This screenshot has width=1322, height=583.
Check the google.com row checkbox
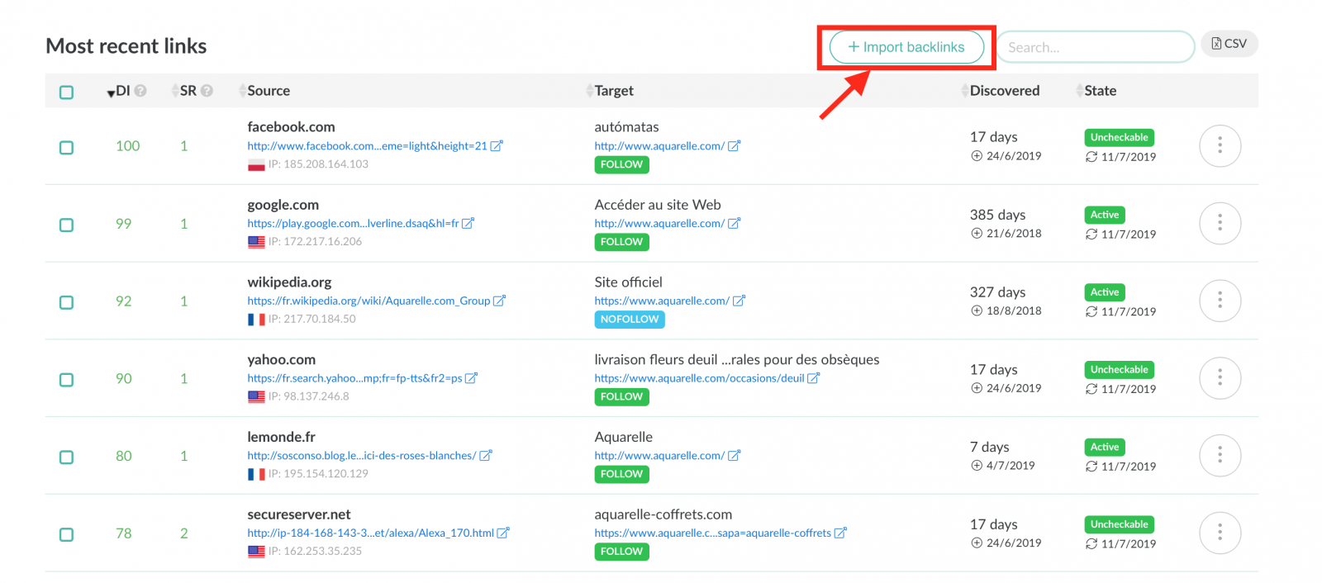[x=66, y=225]
